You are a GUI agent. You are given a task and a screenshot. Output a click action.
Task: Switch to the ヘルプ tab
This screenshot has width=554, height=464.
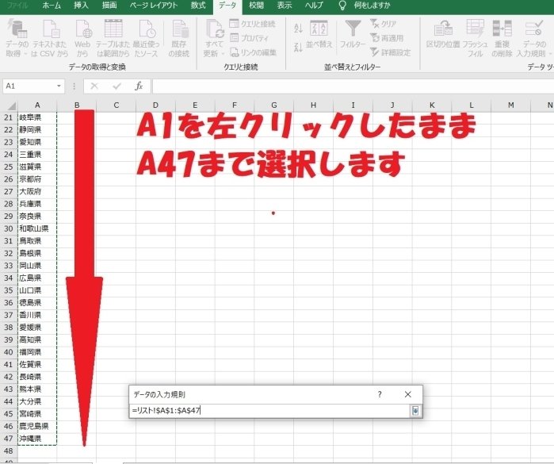point(314,6)
